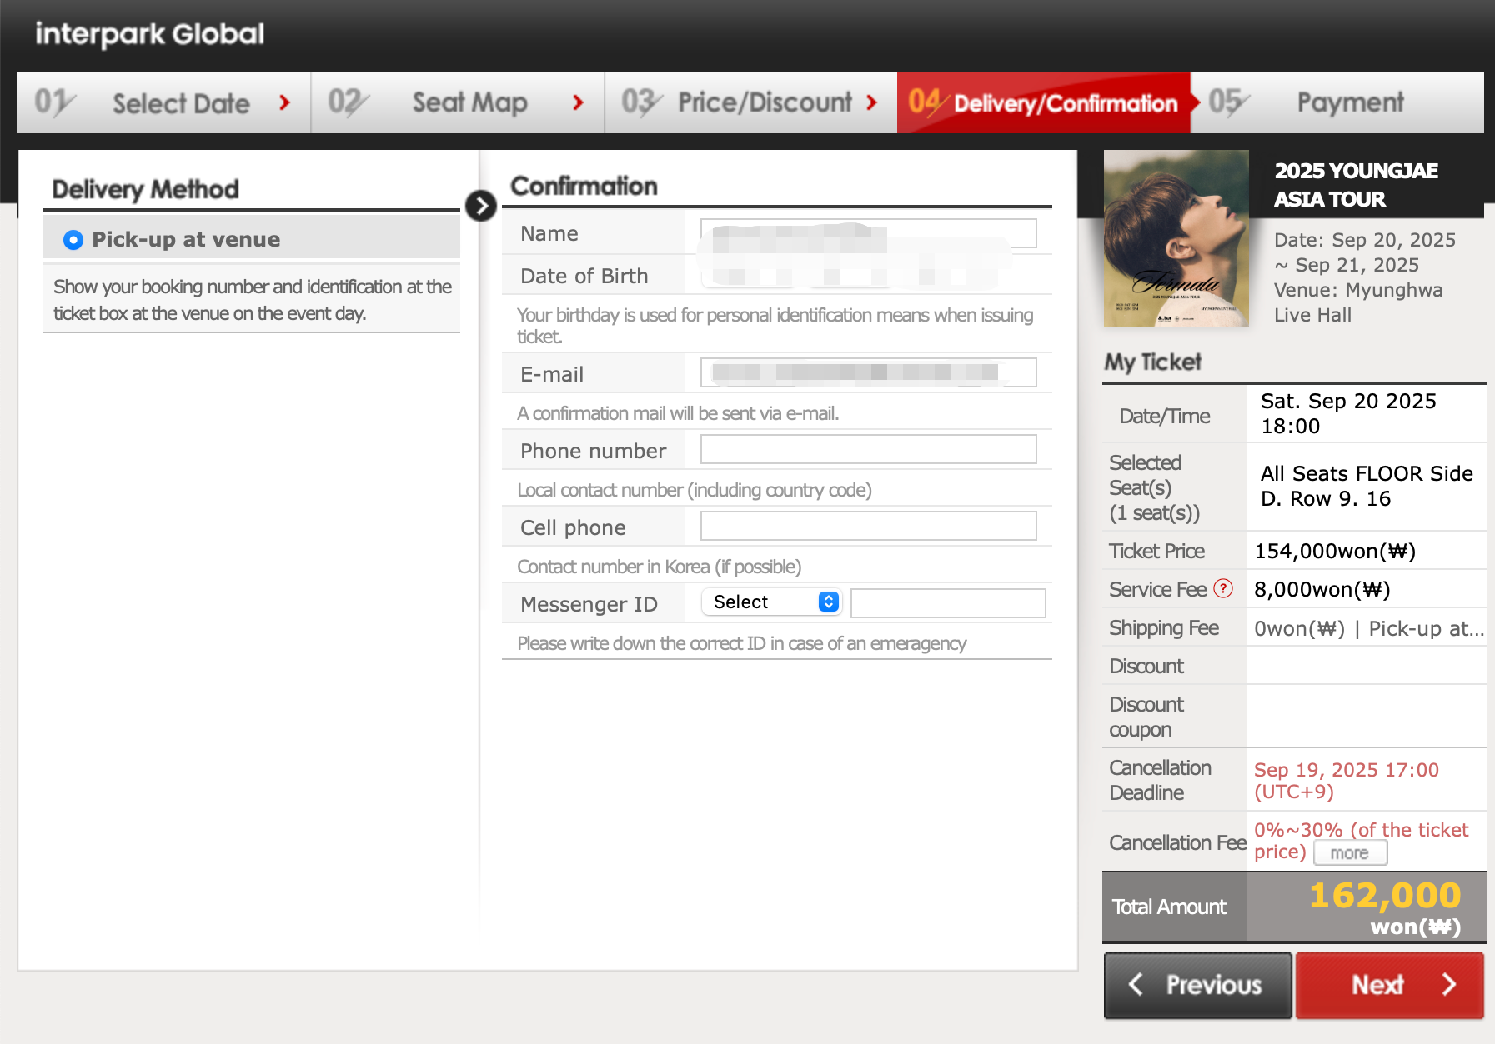Focus the Name input field
The image size is (1495, 1044).
868,233
